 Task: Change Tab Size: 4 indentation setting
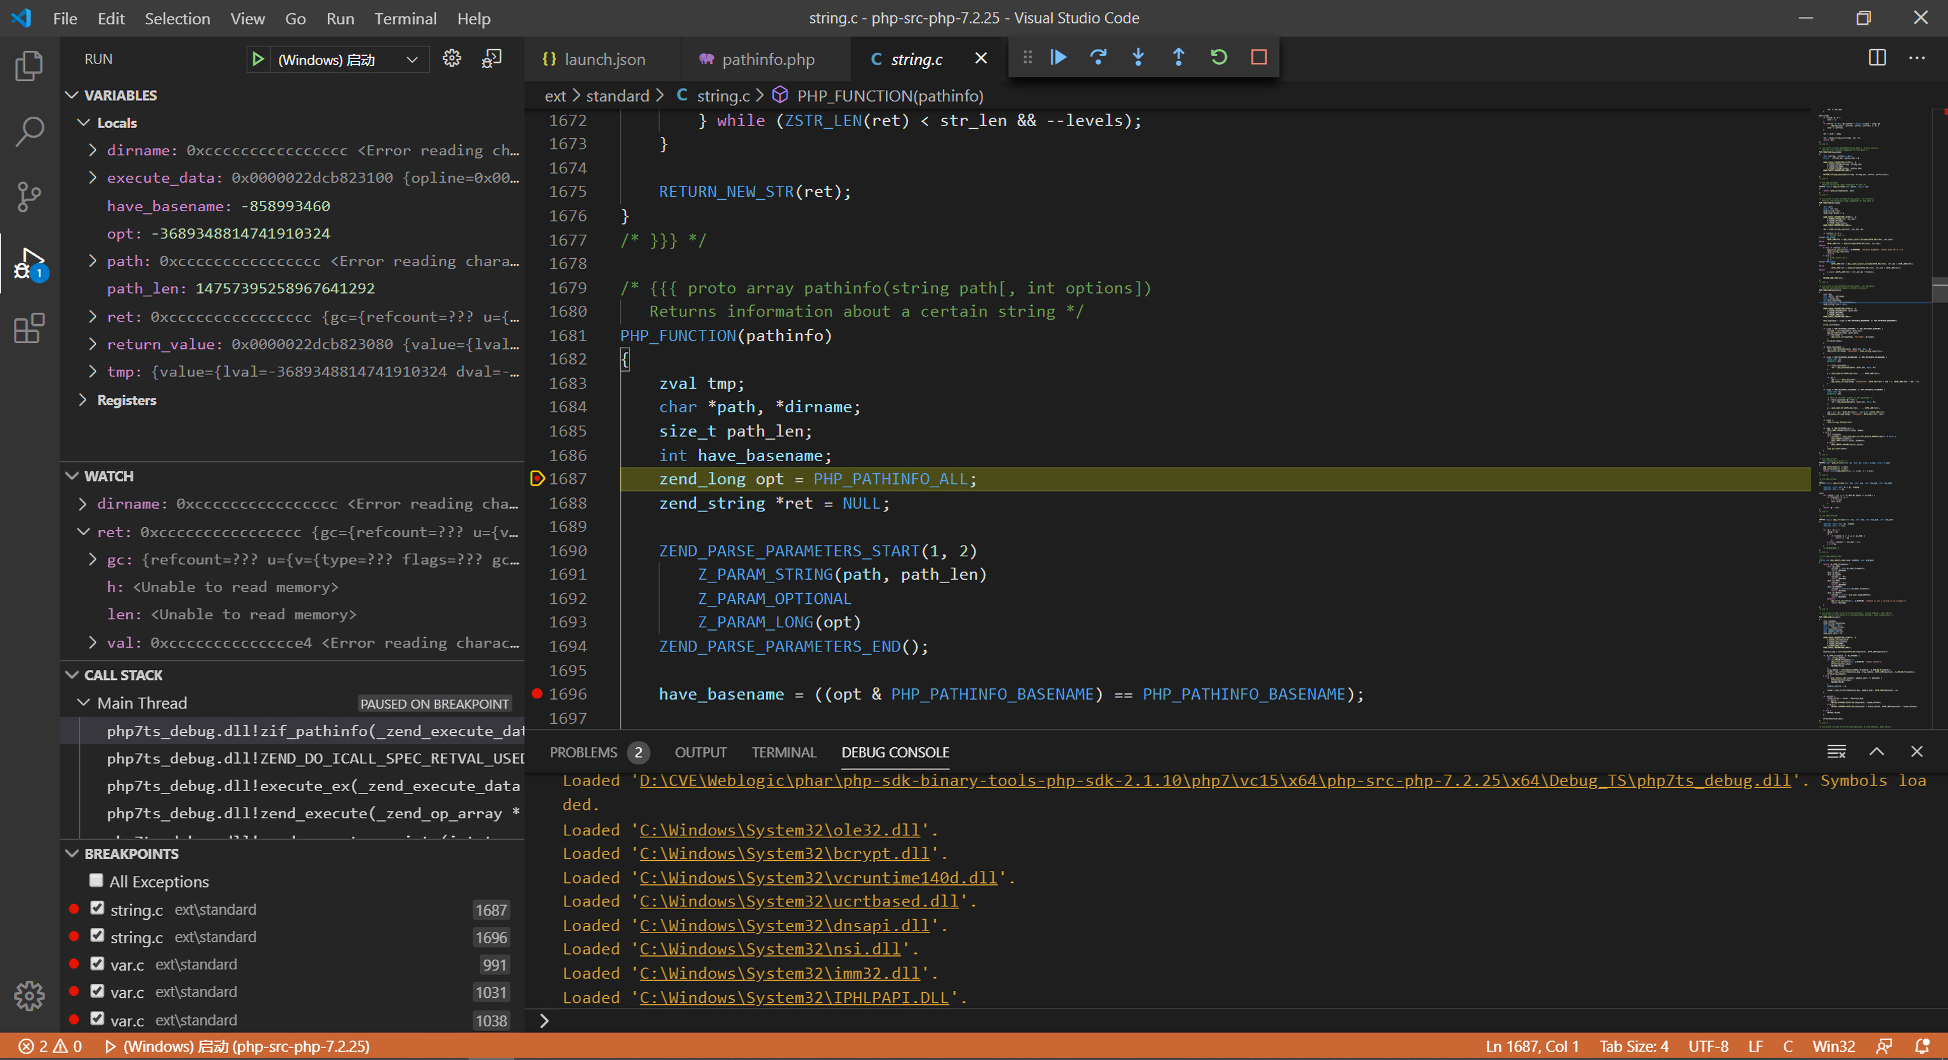pos(1633,1047)
